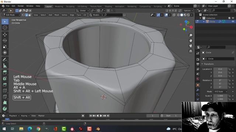Switch perspective/orthographic grid icon
Image resolution: width=236 pixels, height=132 pixels.
point(191,51)
